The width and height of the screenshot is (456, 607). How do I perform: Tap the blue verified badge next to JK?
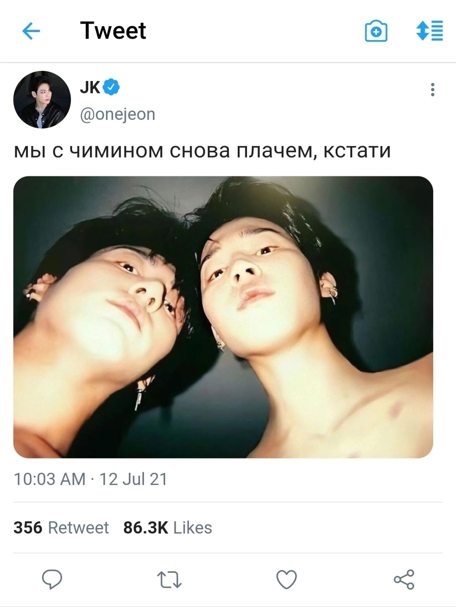(x=111, y=87)
